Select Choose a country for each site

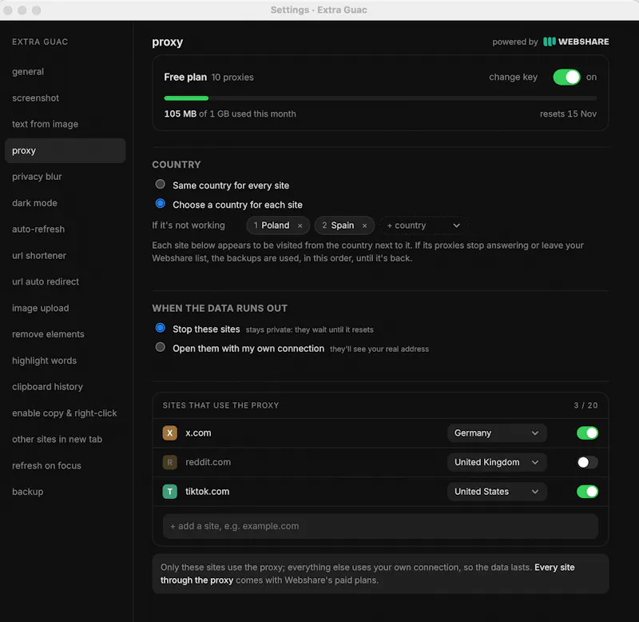click(x=161, y=204)
